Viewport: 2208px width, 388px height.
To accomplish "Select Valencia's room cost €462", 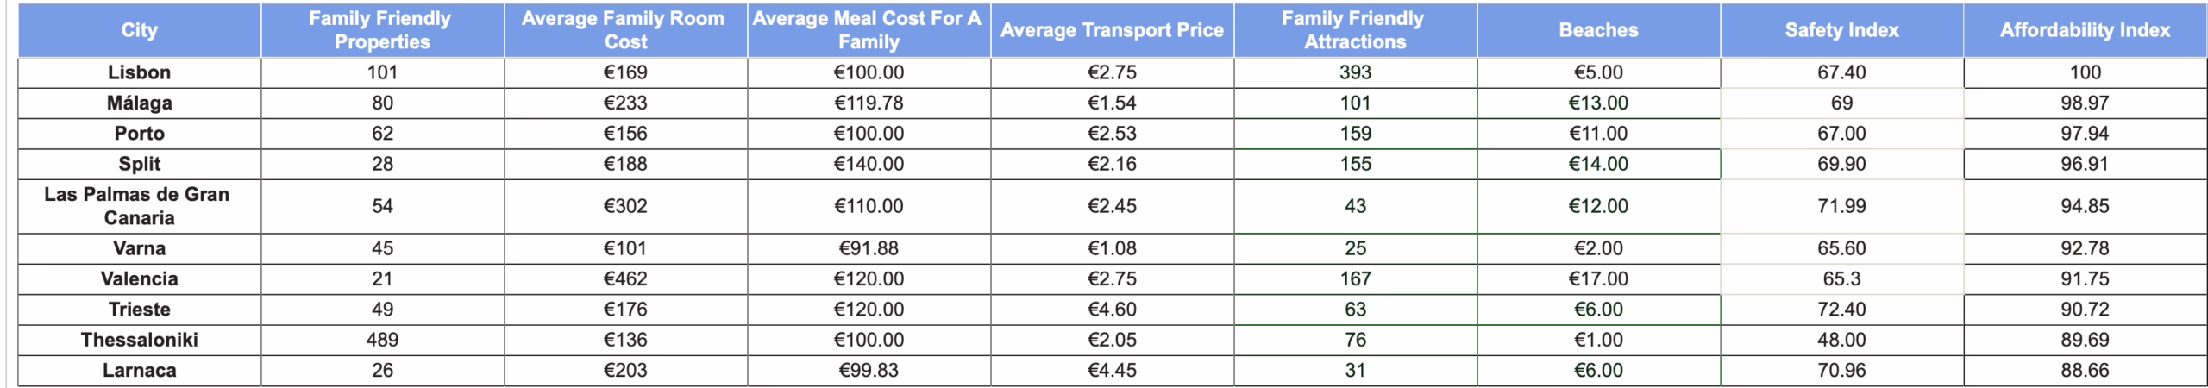I will point(625,279).
